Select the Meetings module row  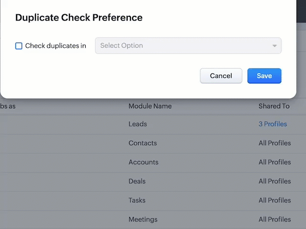[x=143, y=219]
